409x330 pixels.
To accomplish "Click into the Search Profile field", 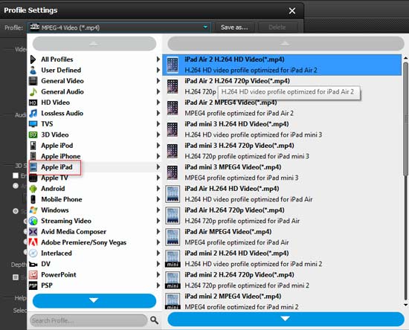I will [x=88, y=320].
